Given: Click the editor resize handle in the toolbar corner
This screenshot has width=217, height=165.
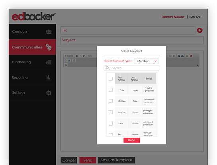Looking at the screenshot, I should coord(198,66).
